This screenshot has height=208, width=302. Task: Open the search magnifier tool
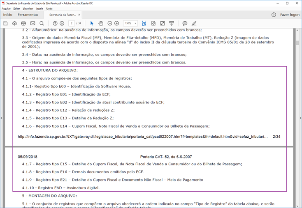(x=42, y=23)
